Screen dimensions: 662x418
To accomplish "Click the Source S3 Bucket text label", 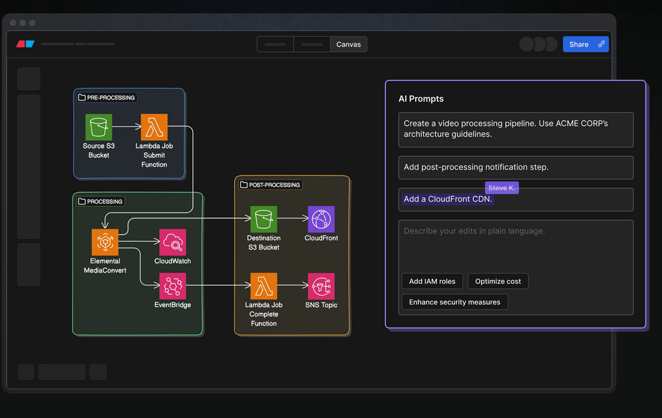I will coord(98,151).
